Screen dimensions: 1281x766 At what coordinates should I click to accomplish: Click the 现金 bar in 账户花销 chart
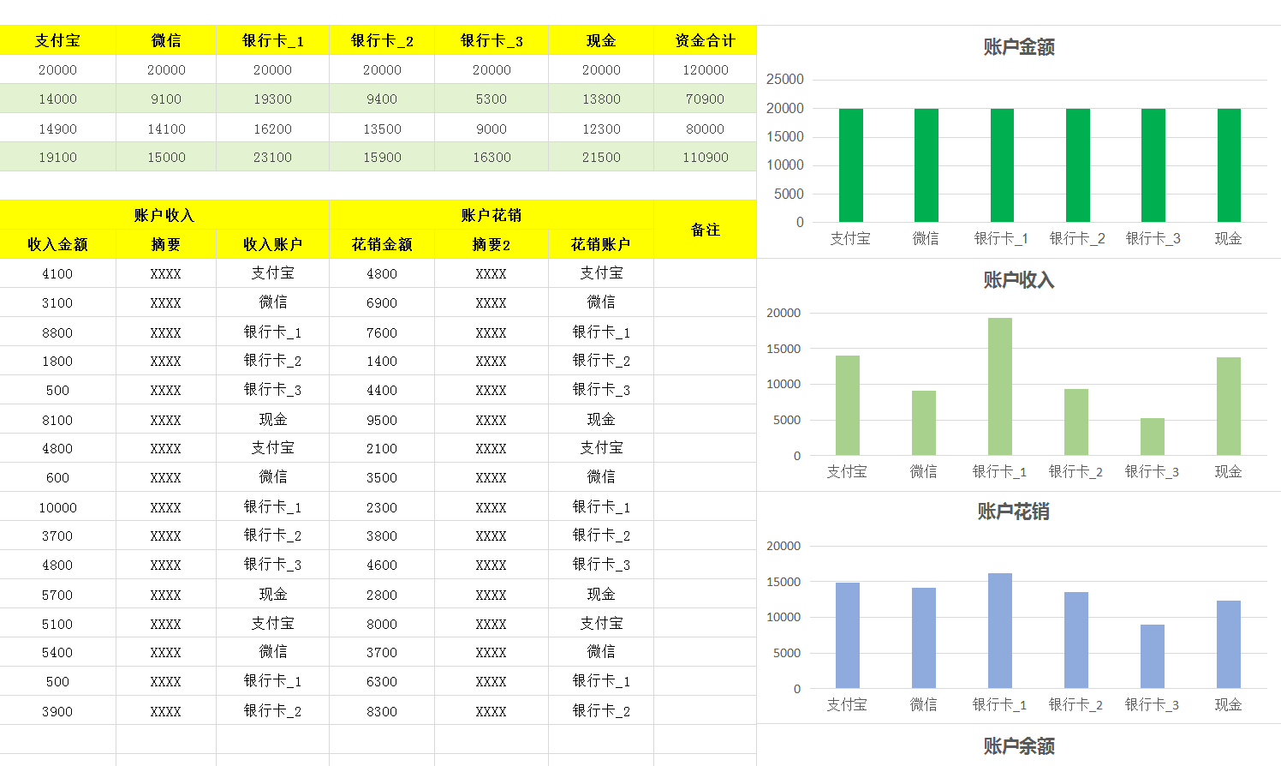coord(1229,644)
